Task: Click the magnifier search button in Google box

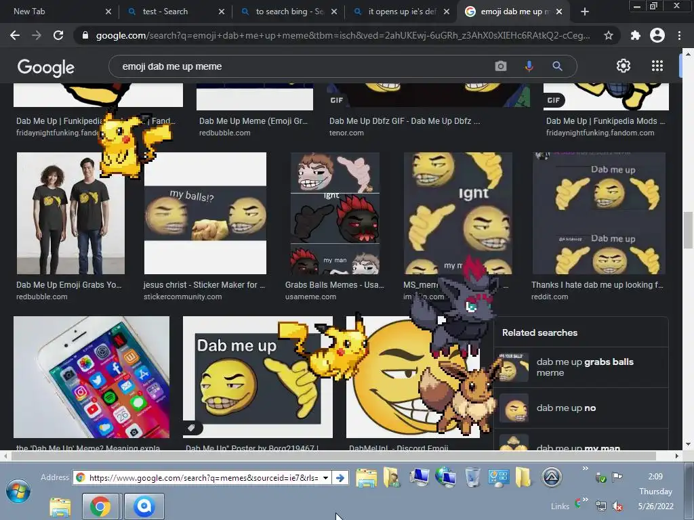Action: (x=557, y=66)
